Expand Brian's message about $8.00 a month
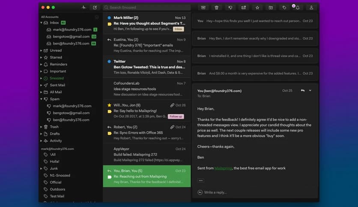The width and height of the screenshot is (358, 207). [x=255, y=74]
